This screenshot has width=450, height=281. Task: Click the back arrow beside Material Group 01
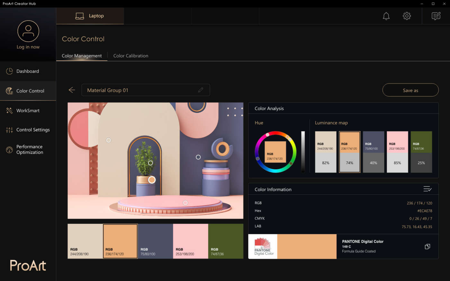[x=72, y=90]
